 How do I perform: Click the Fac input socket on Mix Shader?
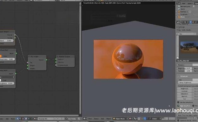[x=28, y=63]
